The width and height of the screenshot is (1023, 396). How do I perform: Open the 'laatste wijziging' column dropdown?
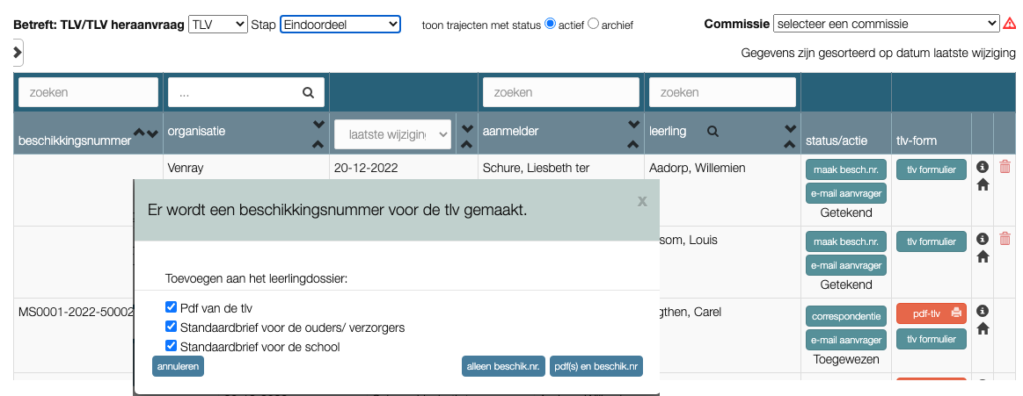pyautogui.click(x=392, y=134)
